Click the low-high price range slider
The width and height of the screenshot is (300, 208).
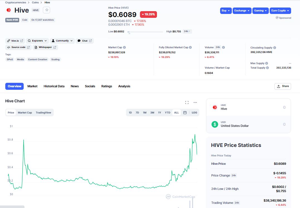[x=145, y=32]
